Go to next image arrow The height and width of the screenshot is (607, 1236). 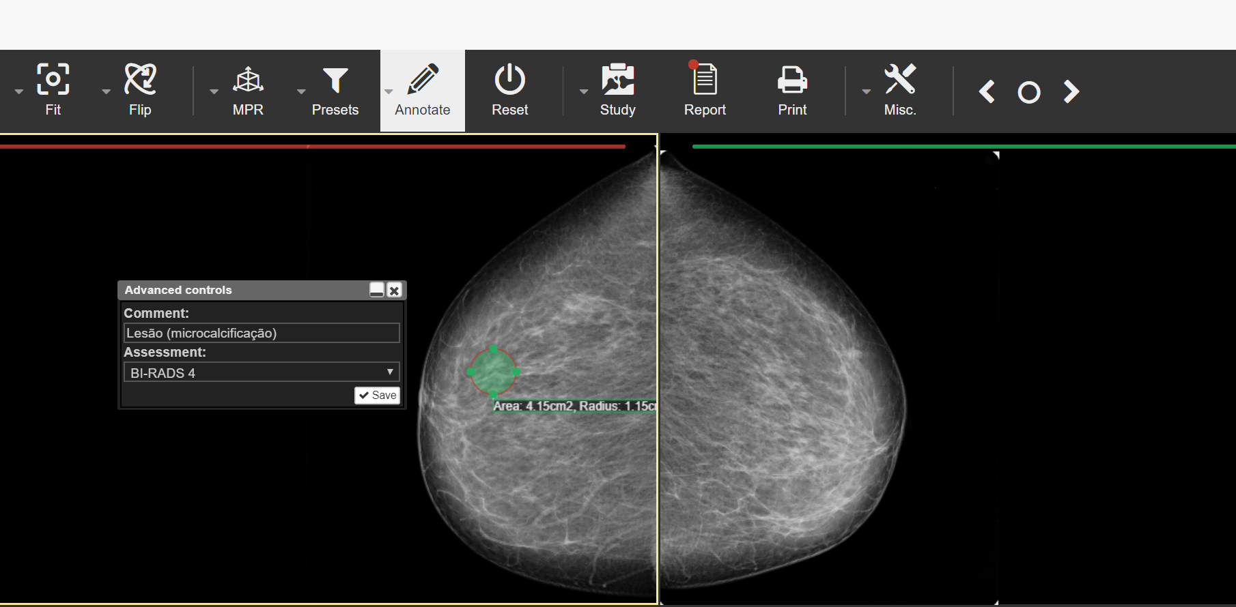pos(1071,91)
